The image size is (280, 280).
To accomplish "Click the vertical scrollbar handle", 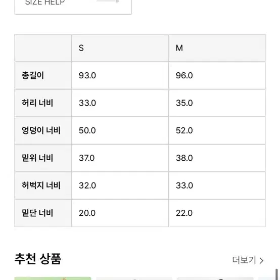I will [x=276, y=274].
